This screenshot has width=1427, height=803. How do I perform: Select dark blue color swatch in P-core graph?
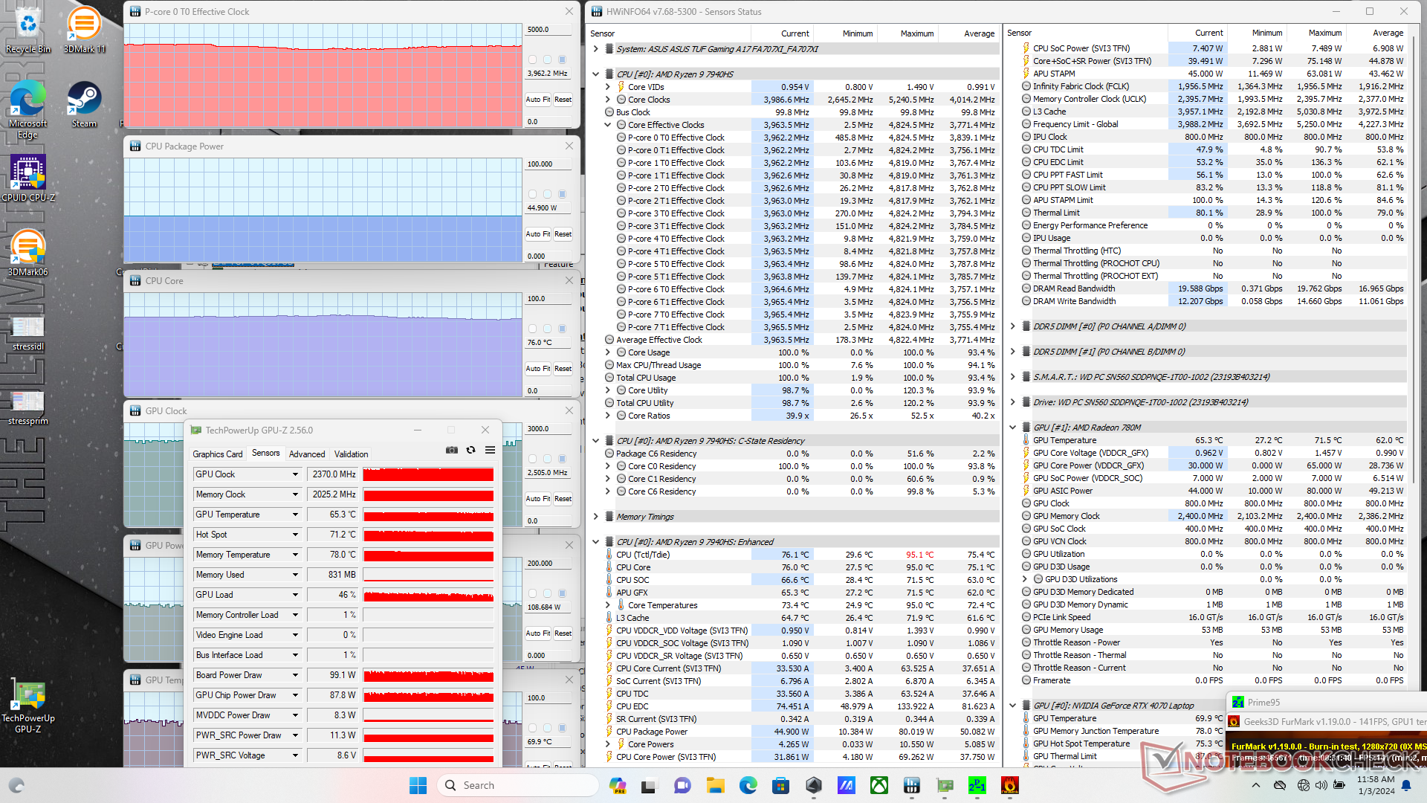(x=563, y=59)
